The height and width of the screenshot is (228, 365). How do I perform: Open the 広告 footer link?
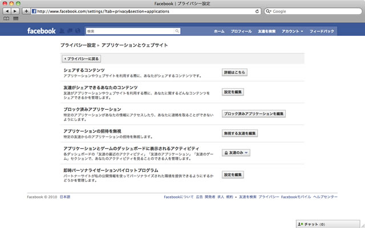tap(199, 197)
